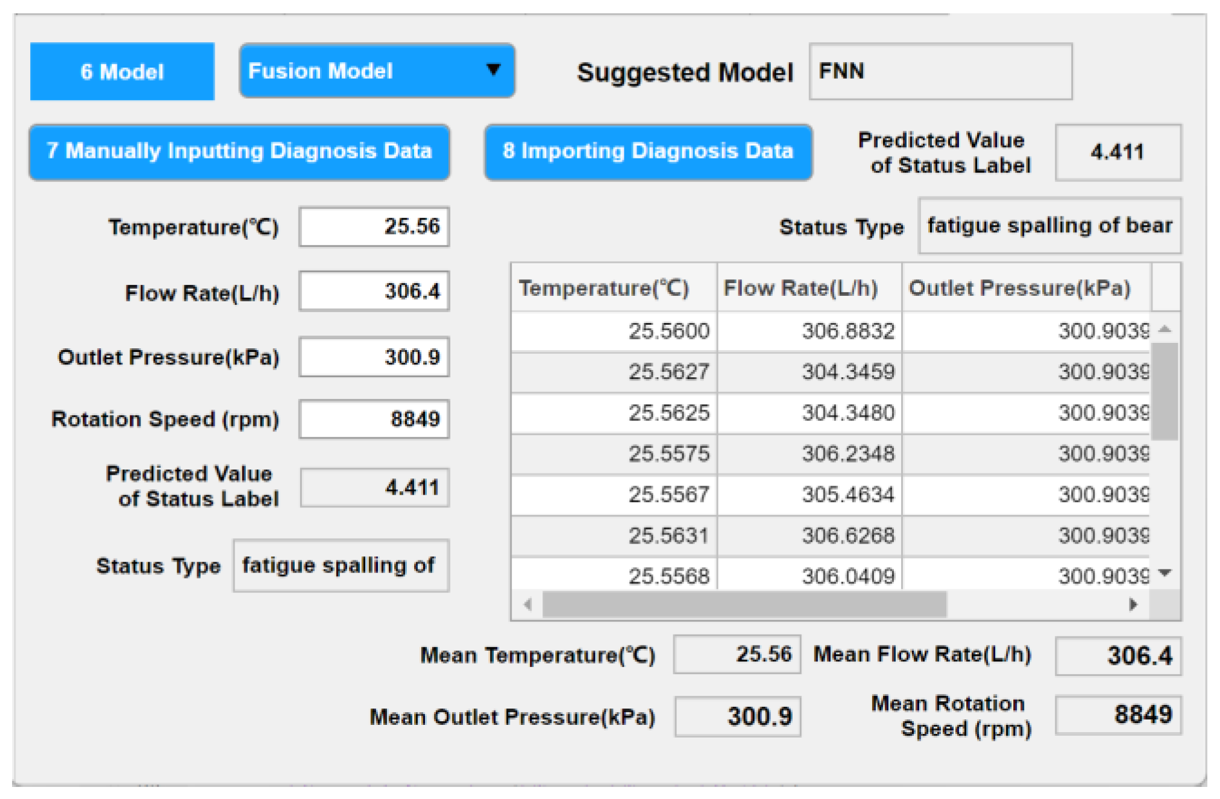Image resolution: width=1220 pixels, height=799 pixels.
Task: Click the Outlet Pressure input field
Action: pos(374,357)
